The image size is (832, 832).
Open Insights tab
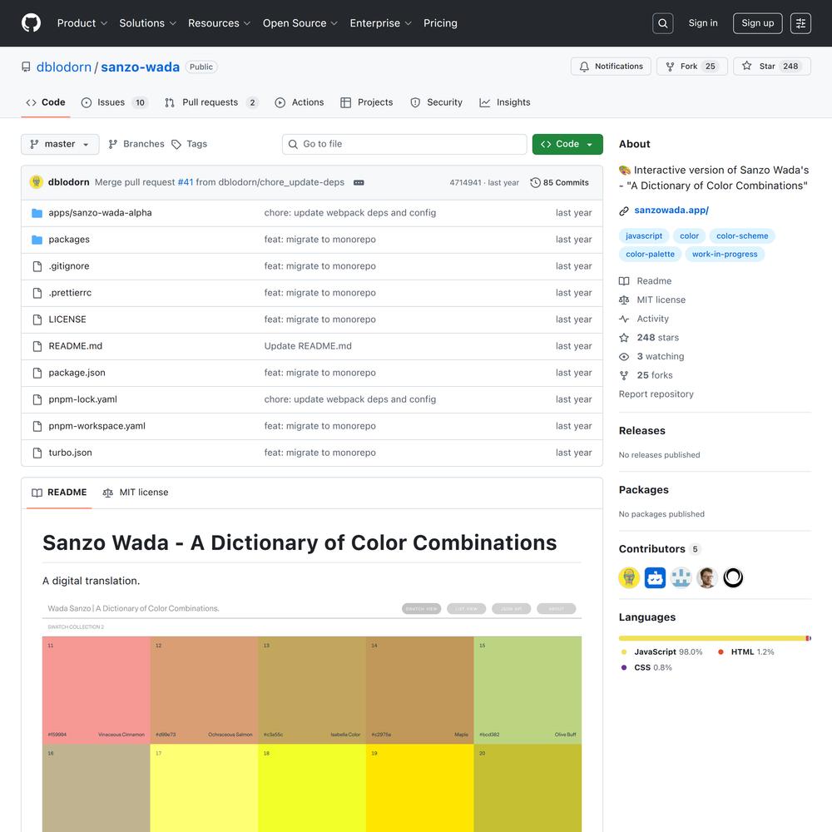(x=505, y=102)
